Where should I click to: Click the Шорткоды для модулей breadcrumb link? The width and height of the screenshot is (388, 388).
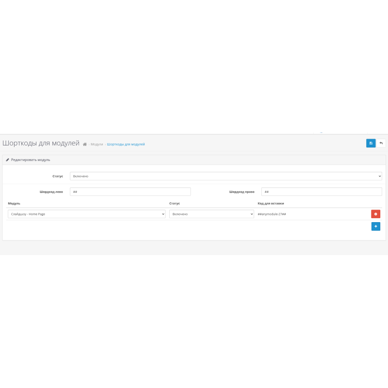[126, 145]
